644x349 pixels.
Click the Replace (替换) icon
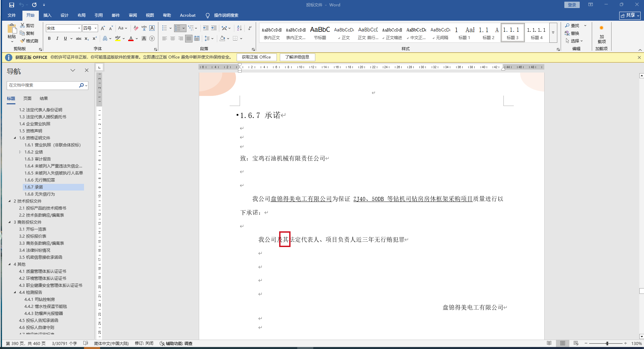tap(567, 33)
